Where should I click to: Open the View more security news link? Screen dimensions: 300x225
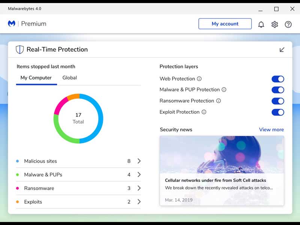tap(271, 129)
